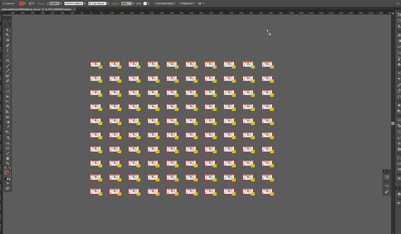Select the Scale tool
The height and width of the screenshot is (234, 401).
(7, 91)
